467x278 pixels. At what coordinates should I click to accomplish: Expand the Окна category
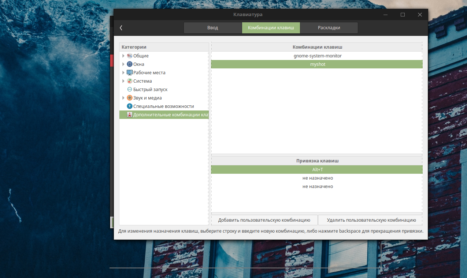(x=123, y=64)
